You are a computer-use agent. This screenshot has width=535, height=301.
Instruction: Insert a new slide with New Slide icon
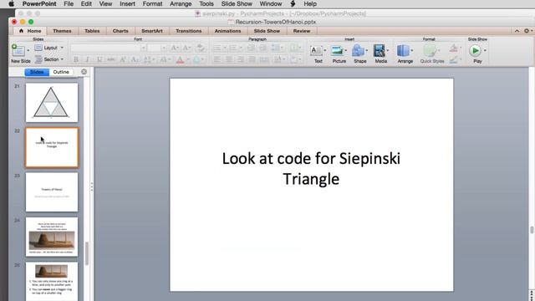click(x=18, y=50)
